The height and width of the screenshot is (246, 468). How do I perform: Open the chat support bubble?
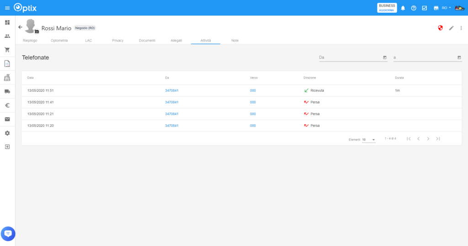8,234
